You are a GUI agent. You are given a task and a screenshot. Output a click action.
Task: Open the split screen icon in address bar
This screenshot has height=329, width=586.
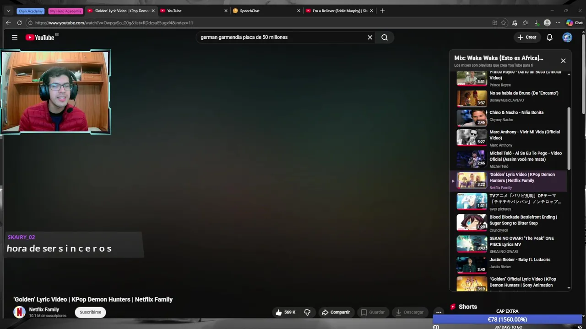click(494, 23)
